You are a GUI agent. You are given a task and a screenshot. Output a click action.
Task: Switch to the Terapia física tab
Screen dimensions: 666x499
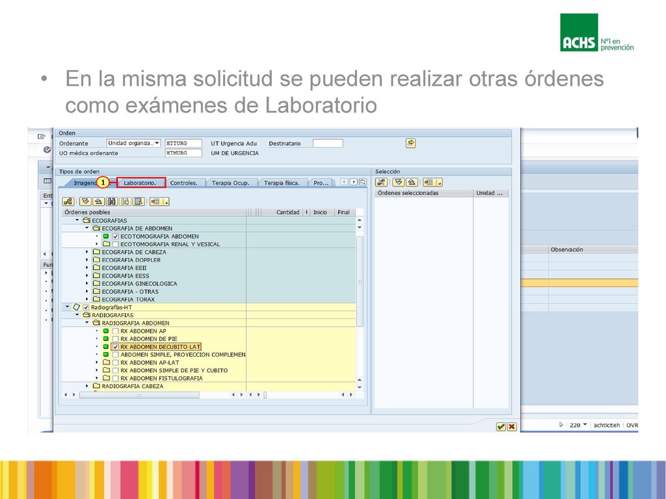tap(282, 183)
